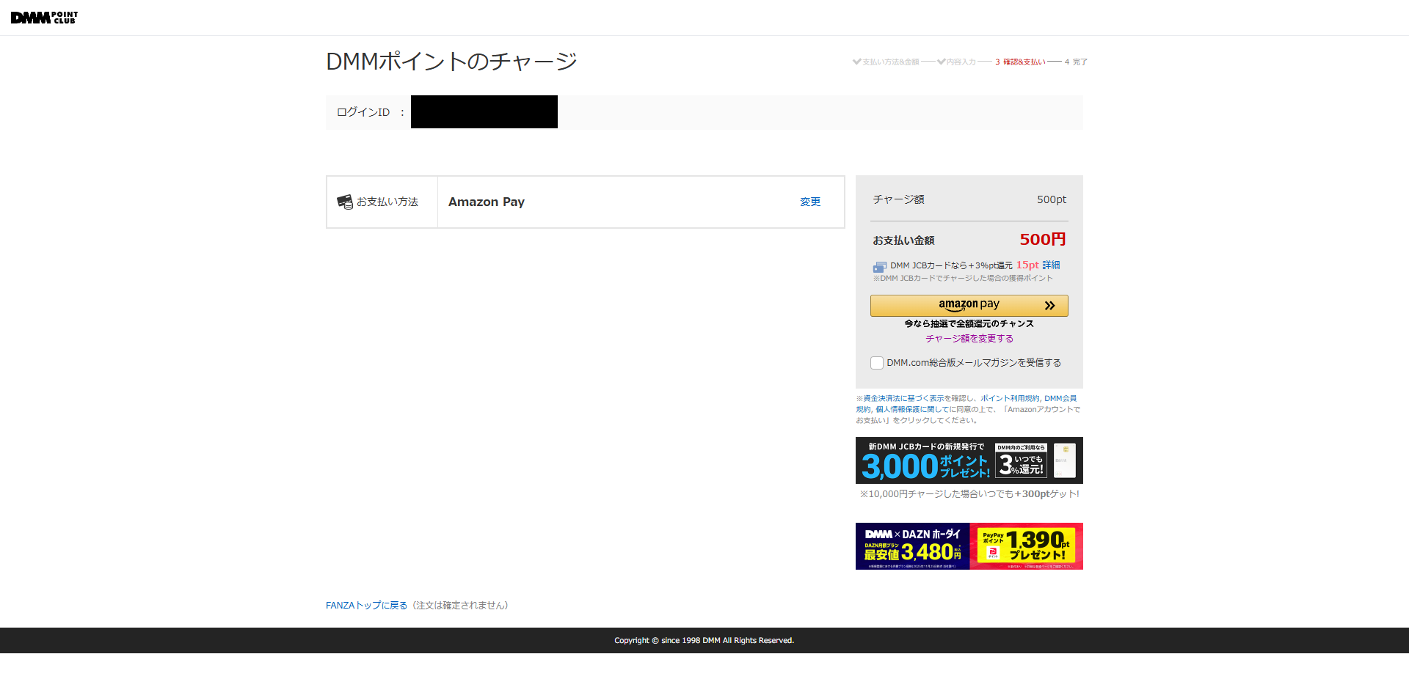Click the 支払い方法&金額 step
The image size is (1409, 698).
886,62
